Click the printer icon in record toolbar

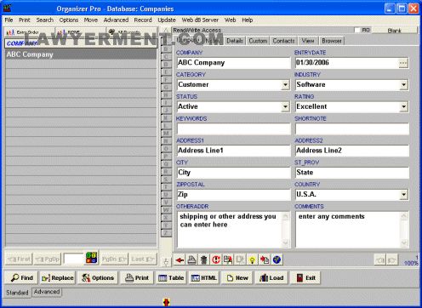pos(191,260)
